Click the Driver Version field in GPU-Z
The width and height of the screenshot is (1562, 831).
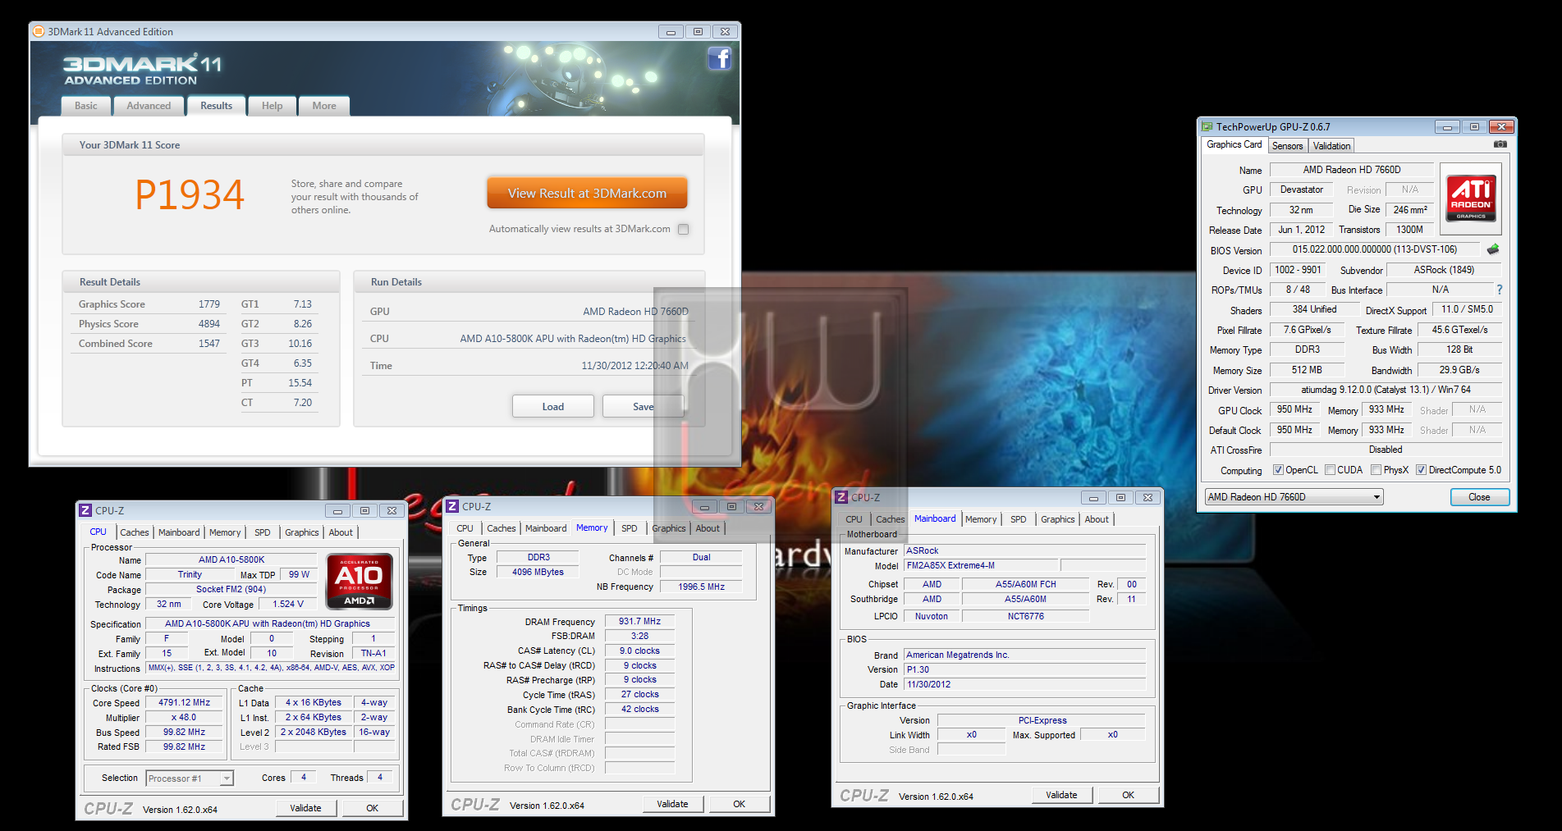(x=1386, y=390)
